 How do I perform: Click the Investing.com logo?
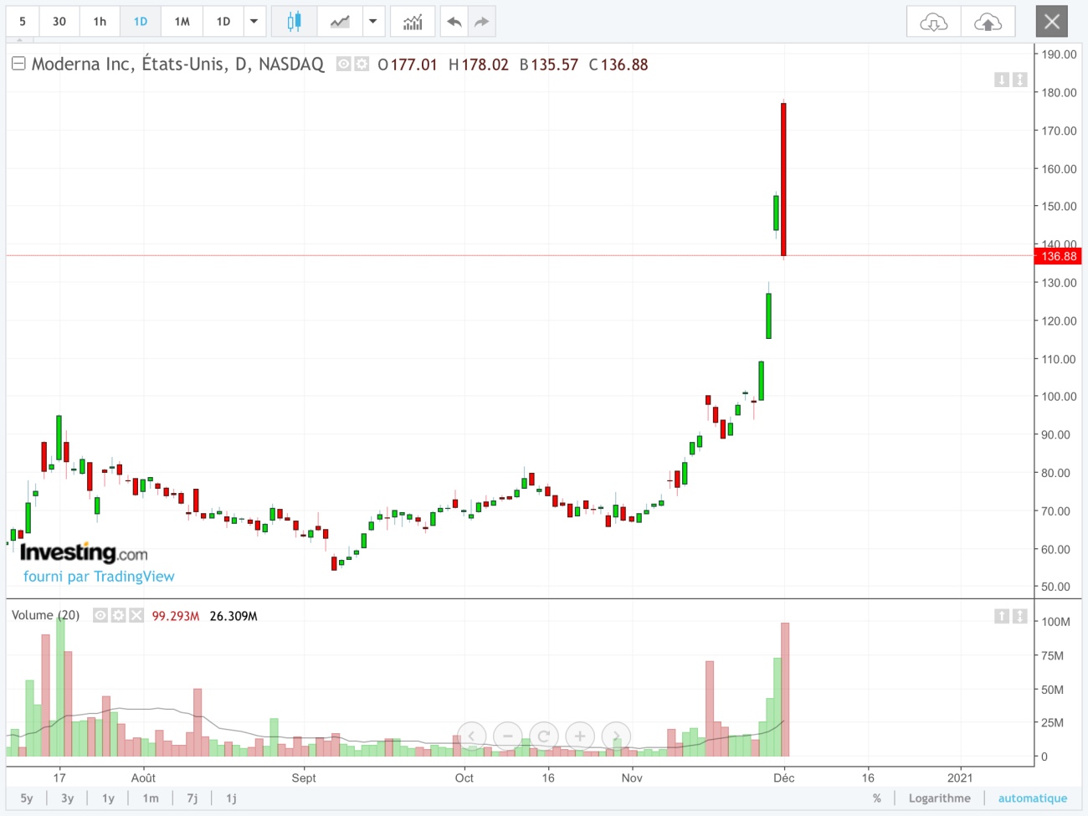tap(84, 552)
